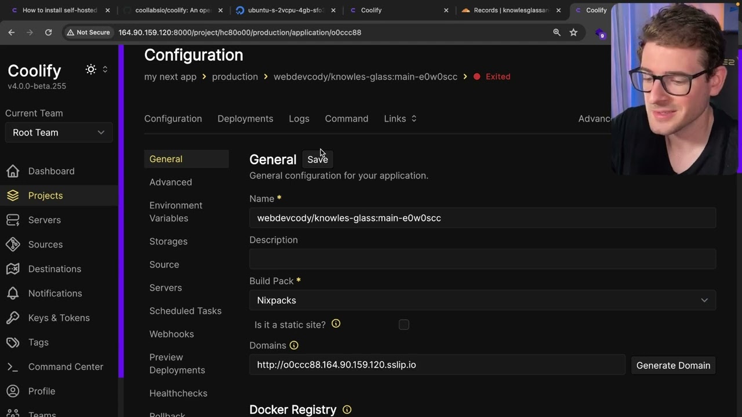This screenshot has width=742, height=417.
Task: Click the Save button
Action: pos(318,159)
